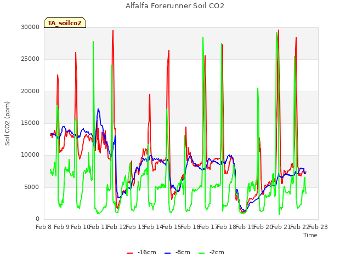Toggle the -2cm legend entry
This screenshot has height=263, width=351.
pyautogui.click(x=211, y=252)
